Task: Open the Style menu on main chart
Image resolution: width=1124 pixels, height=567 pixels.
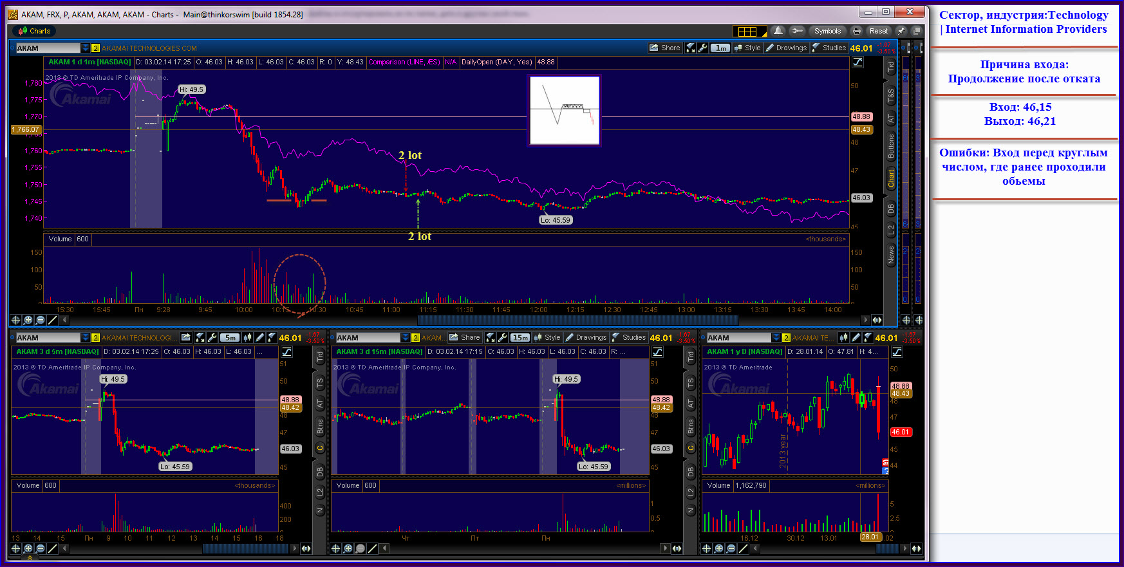Action: click(747, 48)
